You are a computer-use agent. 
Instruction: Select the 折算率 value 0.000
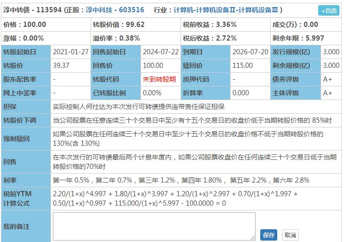pos(240,93)
